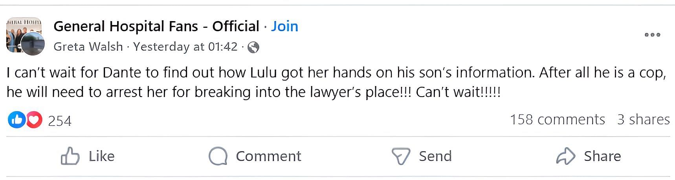Click the curved arrow Share icon
Screen dimensions: 675x180
(x=566, y=156)
